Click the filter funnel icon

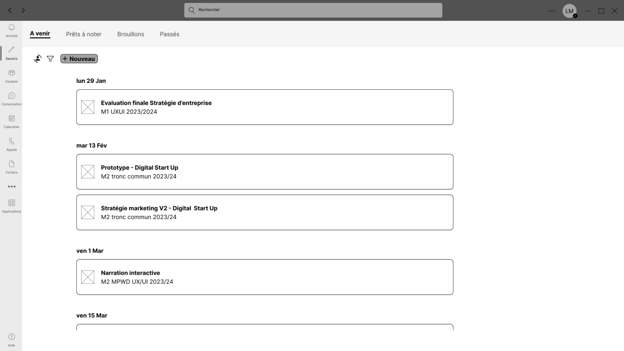pos(50,59)
